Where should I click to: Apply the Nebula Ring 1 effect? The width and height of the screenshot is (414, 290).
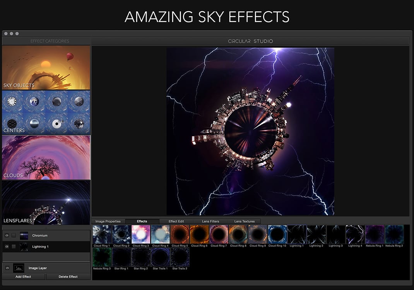375,234
